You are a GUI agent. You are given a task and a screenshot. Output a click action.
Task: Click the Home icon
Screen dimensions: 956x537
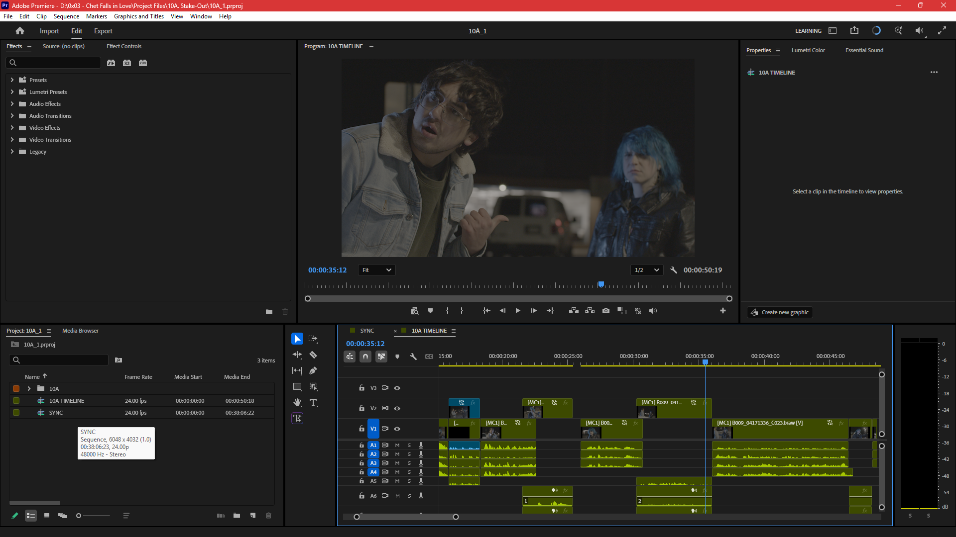coord(20,31)
